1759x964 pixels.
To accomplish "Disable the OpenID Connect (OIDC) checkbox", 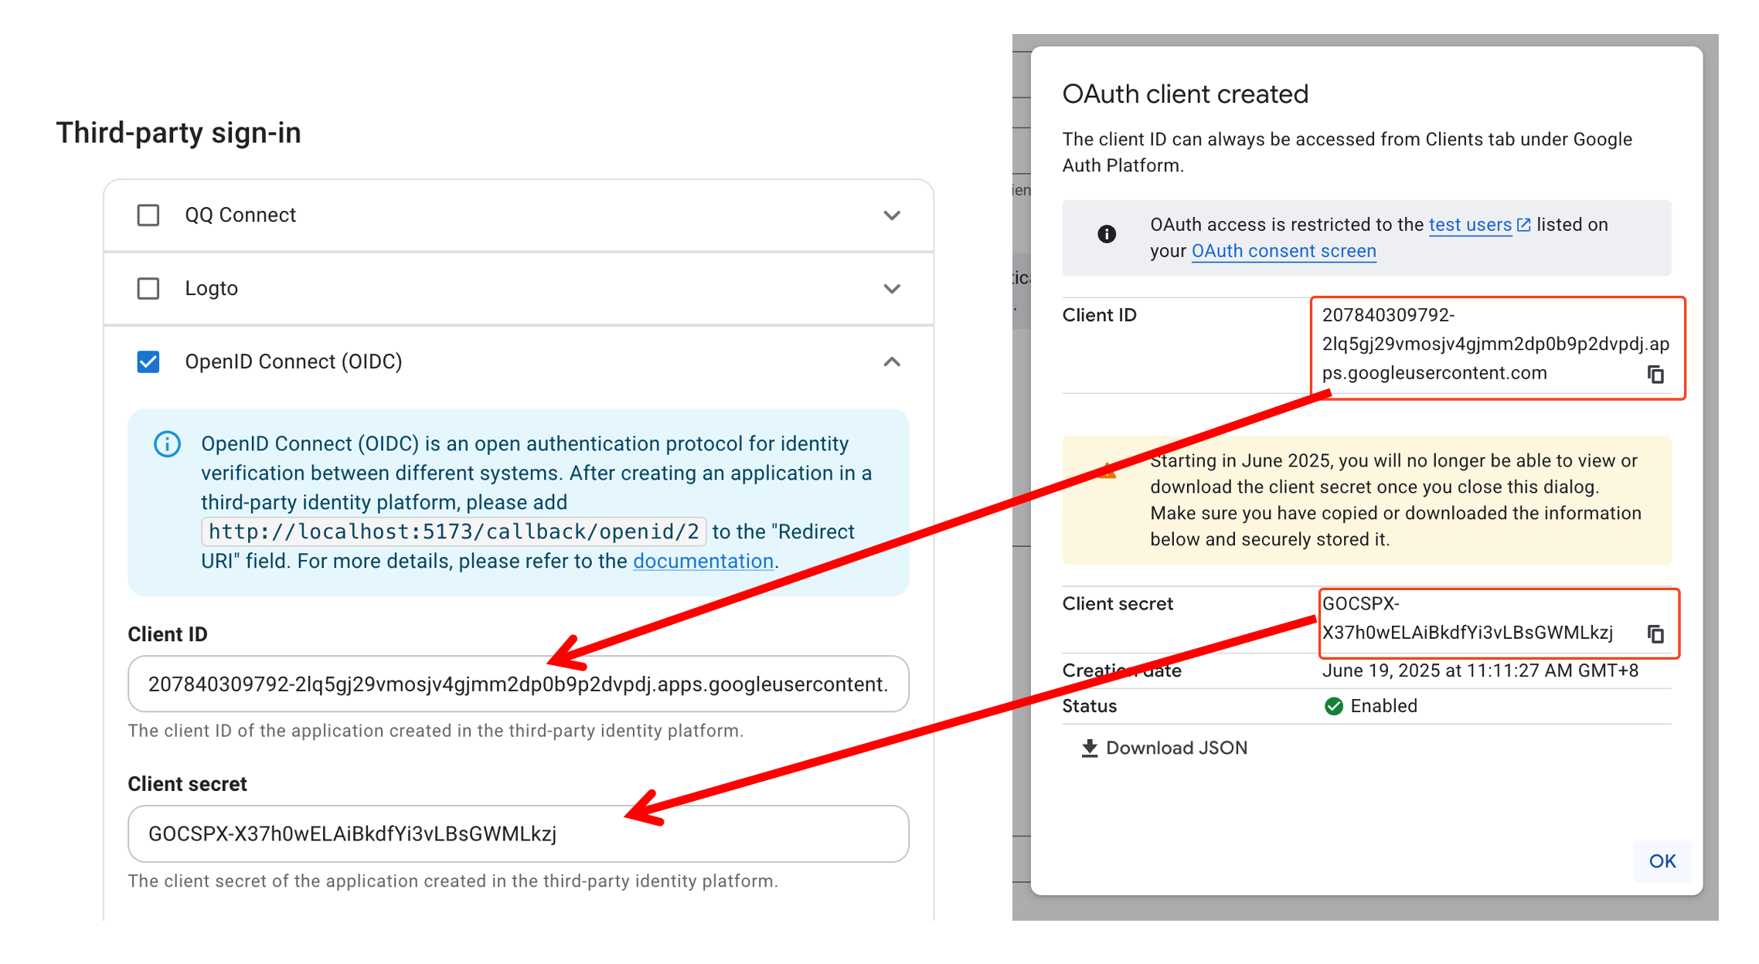I will (x=147, y=361).
